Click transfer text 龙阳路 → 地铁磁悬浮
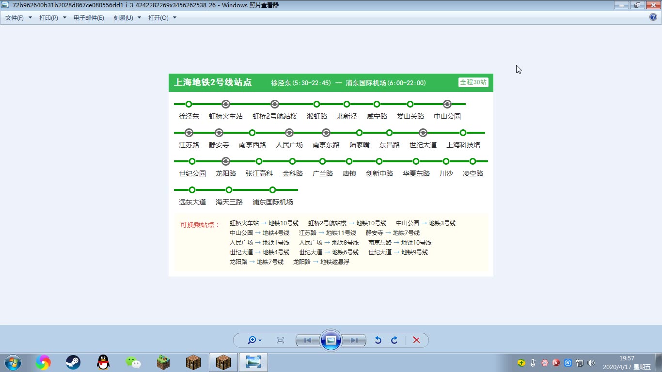 tap(321, 262)
